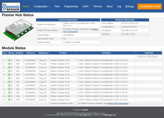Click the Network information table header
Viewport: 164px width, 118px height.
pos(125,20)
